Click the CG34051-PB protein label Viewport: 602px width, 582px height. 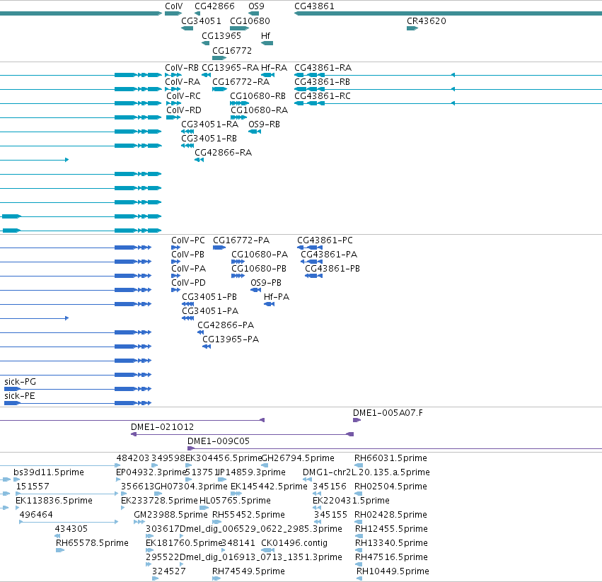[x=209, y=297]
